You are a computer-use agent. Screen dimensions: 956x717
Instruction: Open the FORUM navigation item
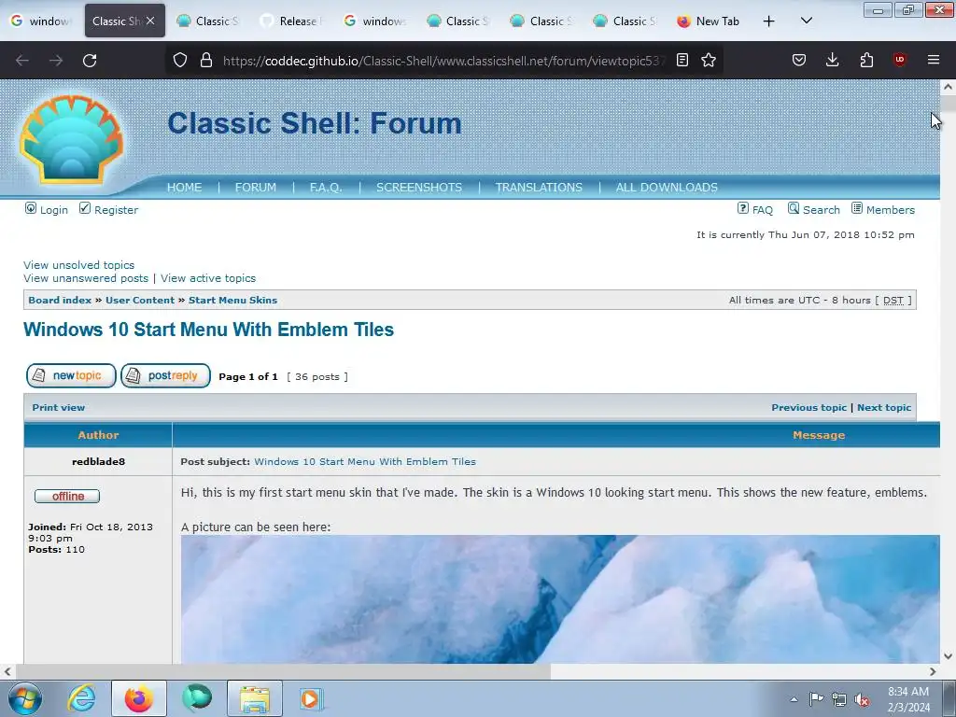[x=256, y=187]
